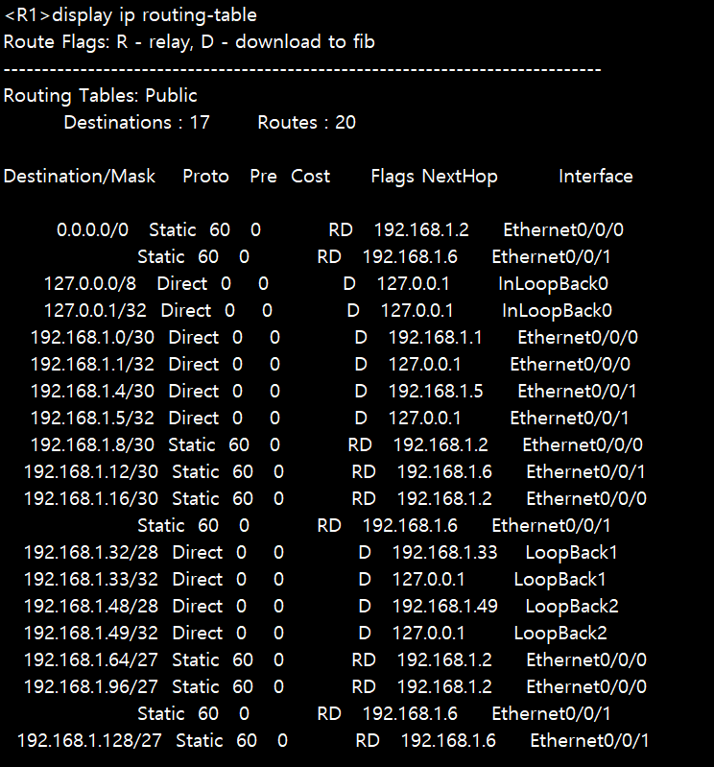Click destination 192.168.1.16/30

click(x=91, y=499)
